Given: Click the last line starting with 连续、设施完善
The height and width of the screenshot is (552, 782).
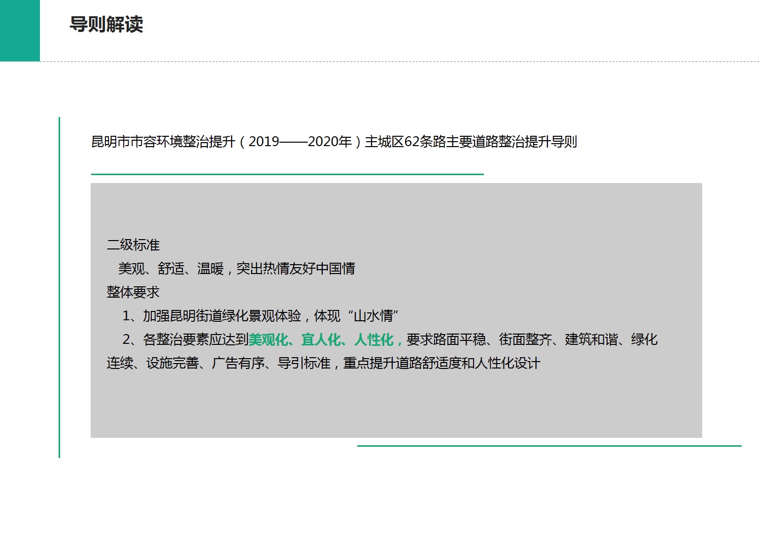Looking at the screenshot, I should pos(323,363).
